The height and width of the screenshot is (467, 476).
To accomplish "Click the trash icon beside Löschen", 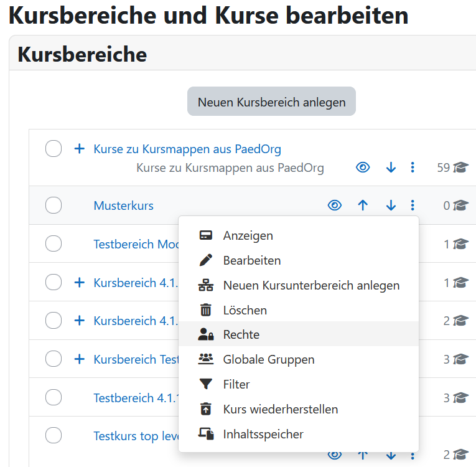I will [206, 310].
